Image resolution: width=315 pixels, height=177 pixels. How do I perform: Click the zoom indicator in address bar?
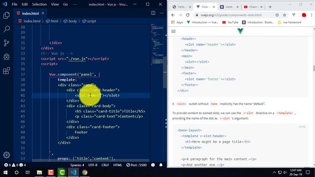277,15
